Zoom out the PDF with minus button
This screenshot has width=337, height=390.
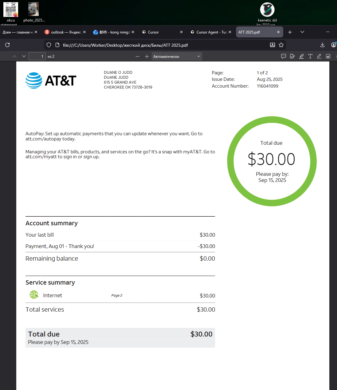(138, 56)
